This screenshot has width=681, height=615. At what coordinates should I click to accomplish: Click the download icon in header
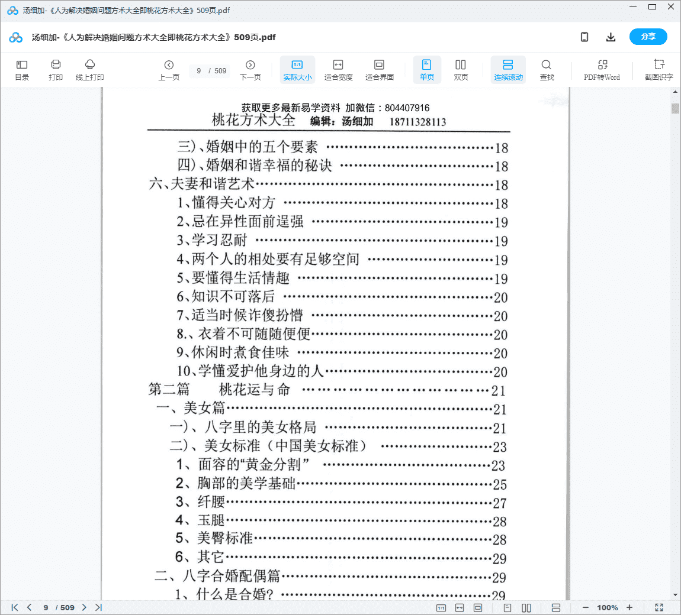pyautogui.click(x=611, y=37)
